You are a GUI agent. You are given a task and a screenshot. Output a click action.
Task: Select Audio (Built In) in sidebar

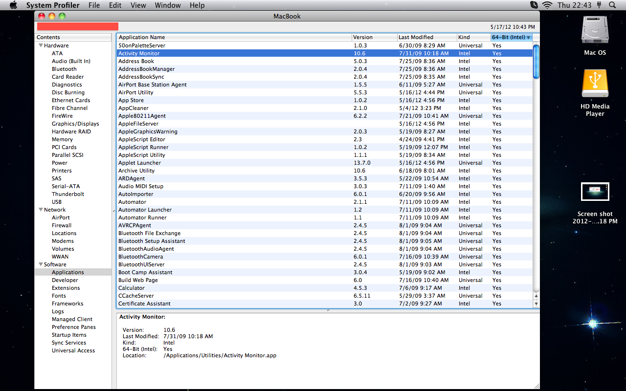pyautogui.click(x=71, y=61)
